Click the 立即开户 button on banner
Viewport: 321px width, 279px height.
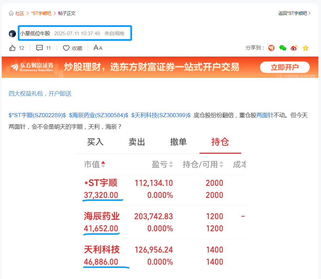[x=284, y=67]
